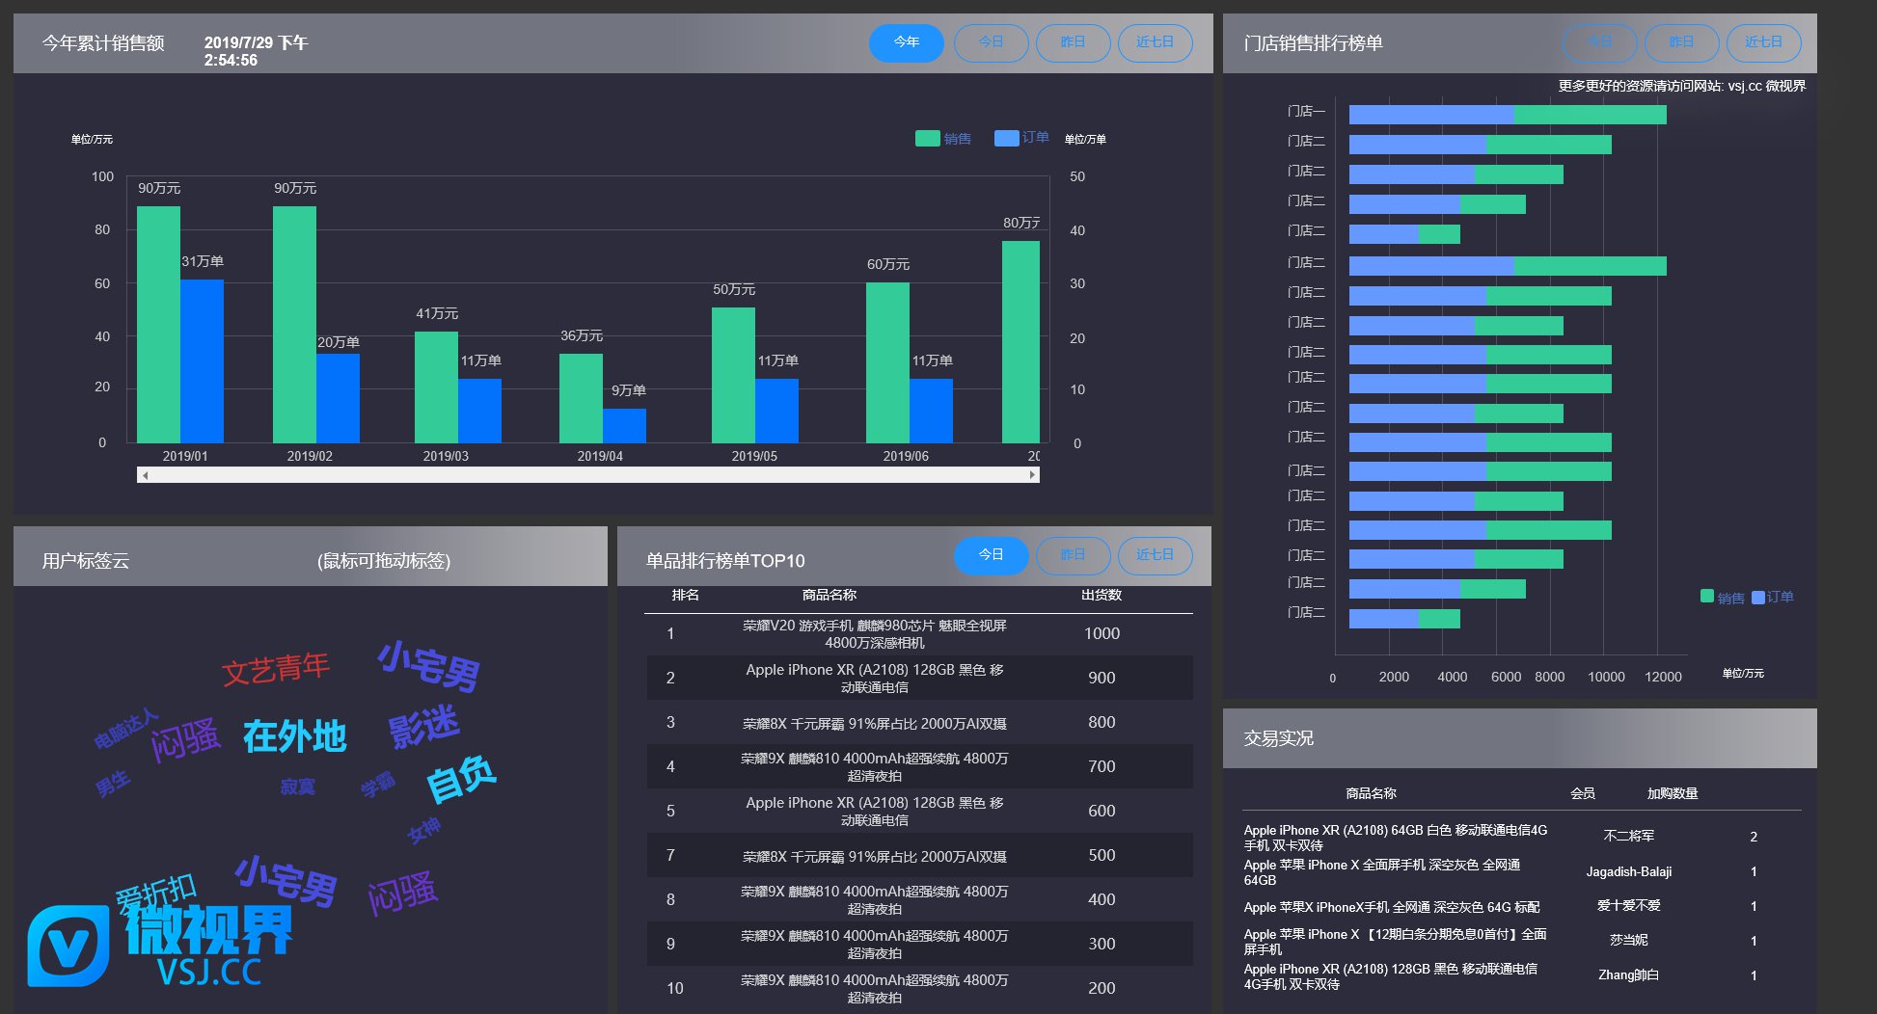Toggle 订单 legend in store ranking chart

[x=1773, y=598]
